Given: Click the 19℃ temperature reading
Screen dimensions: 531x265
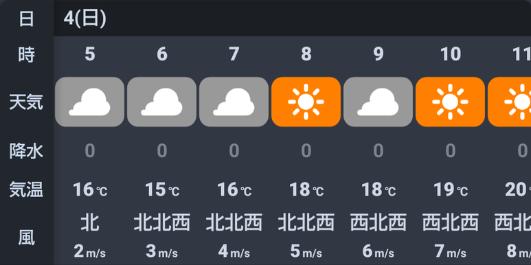Looking at the screenshot, I should click(x=451, y=189).
